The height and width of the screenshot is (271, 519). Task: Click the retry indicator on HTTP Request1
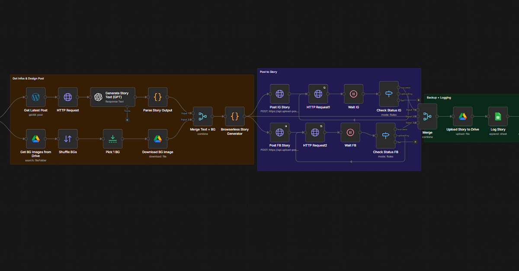[325, 87]
